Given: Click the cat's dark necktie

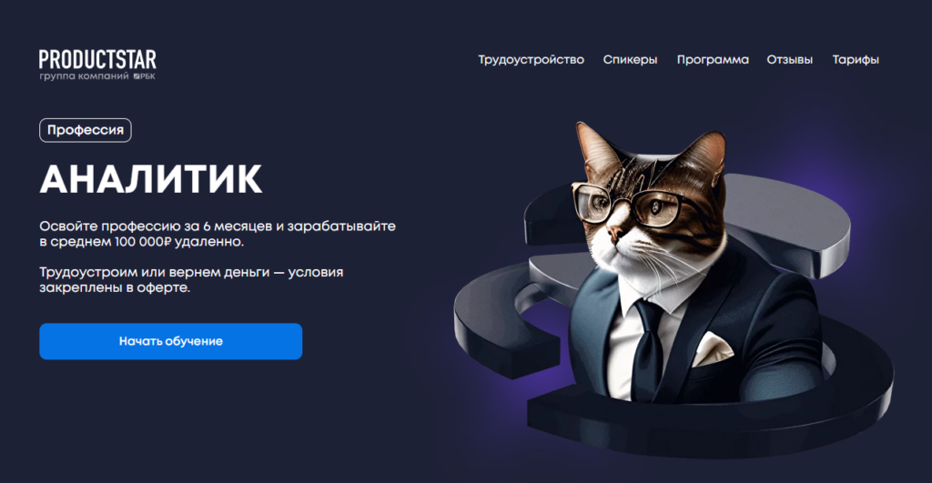Looking at the screenshot, I should coord(647,350).
